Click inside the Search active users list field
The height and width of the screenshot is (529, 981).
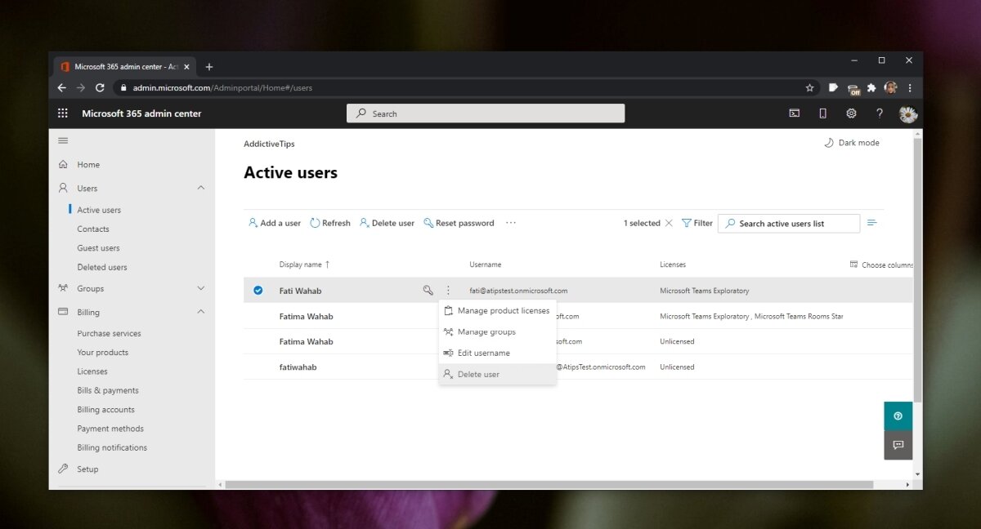(788, 223)
